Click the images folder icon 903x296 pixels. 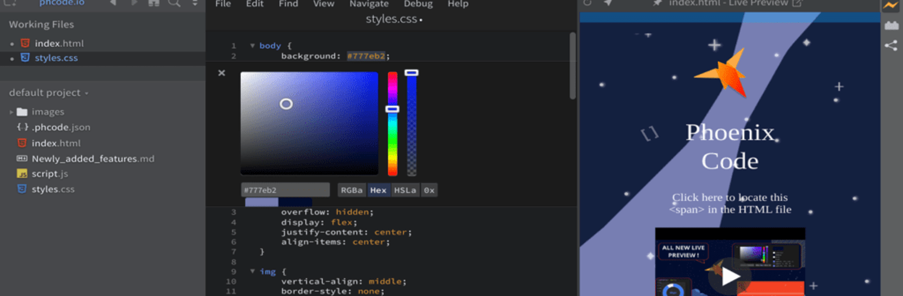22,112
